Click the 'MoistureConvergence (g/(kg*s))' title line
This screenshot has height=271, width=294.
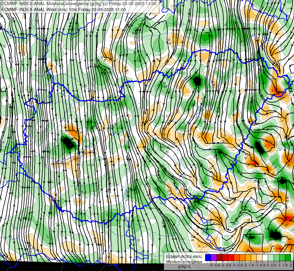coord(79,4)
